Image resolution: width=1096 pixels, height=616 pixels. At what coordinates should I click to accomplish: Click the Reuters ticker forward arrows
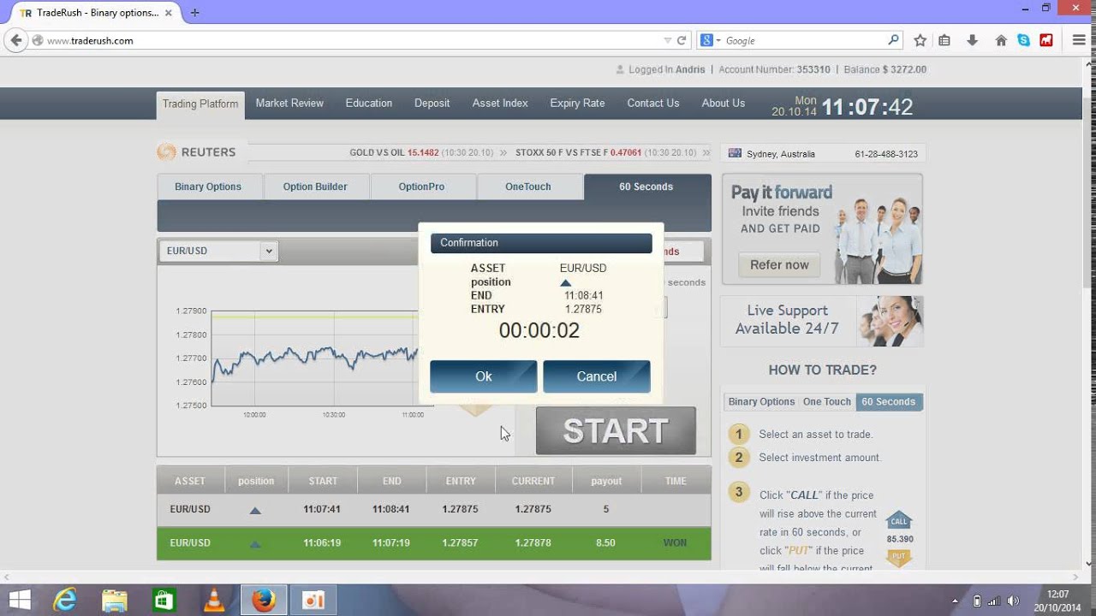(x=706, y=152)
